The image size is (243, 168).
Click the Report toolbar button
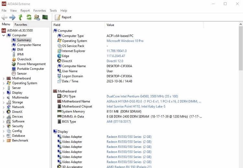coord(63,17)
